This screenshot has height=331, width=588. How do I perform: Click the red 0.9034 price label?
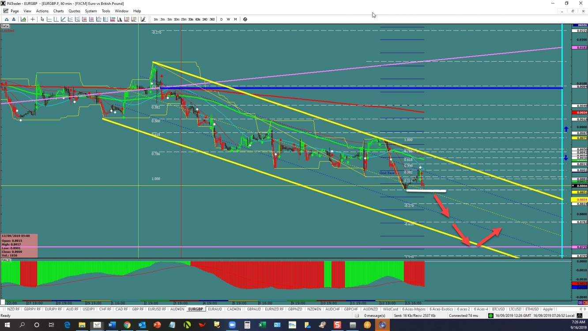[580, 113]
